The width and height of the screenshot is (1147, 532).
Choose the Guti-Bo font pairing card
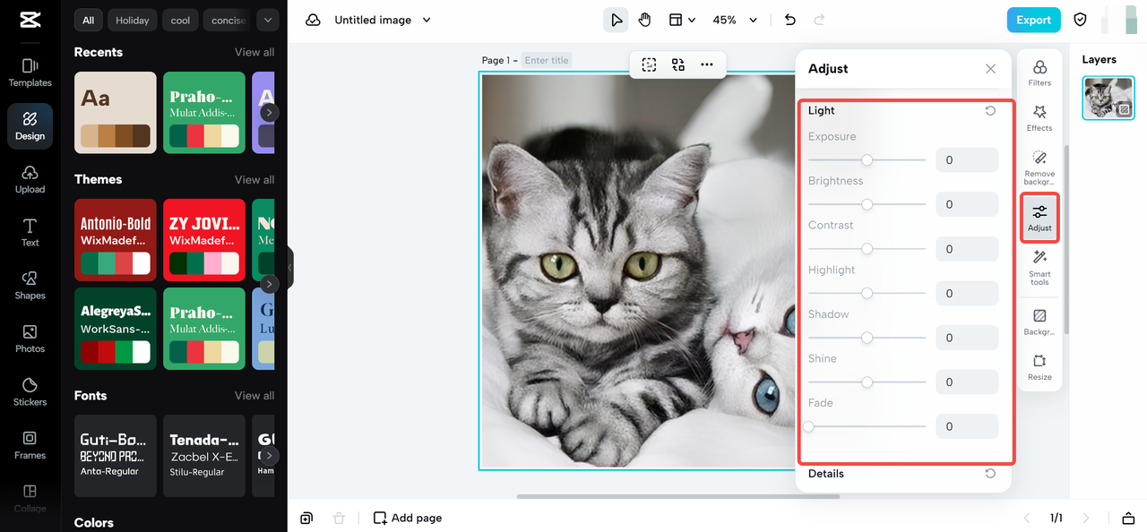coord(116,456)
